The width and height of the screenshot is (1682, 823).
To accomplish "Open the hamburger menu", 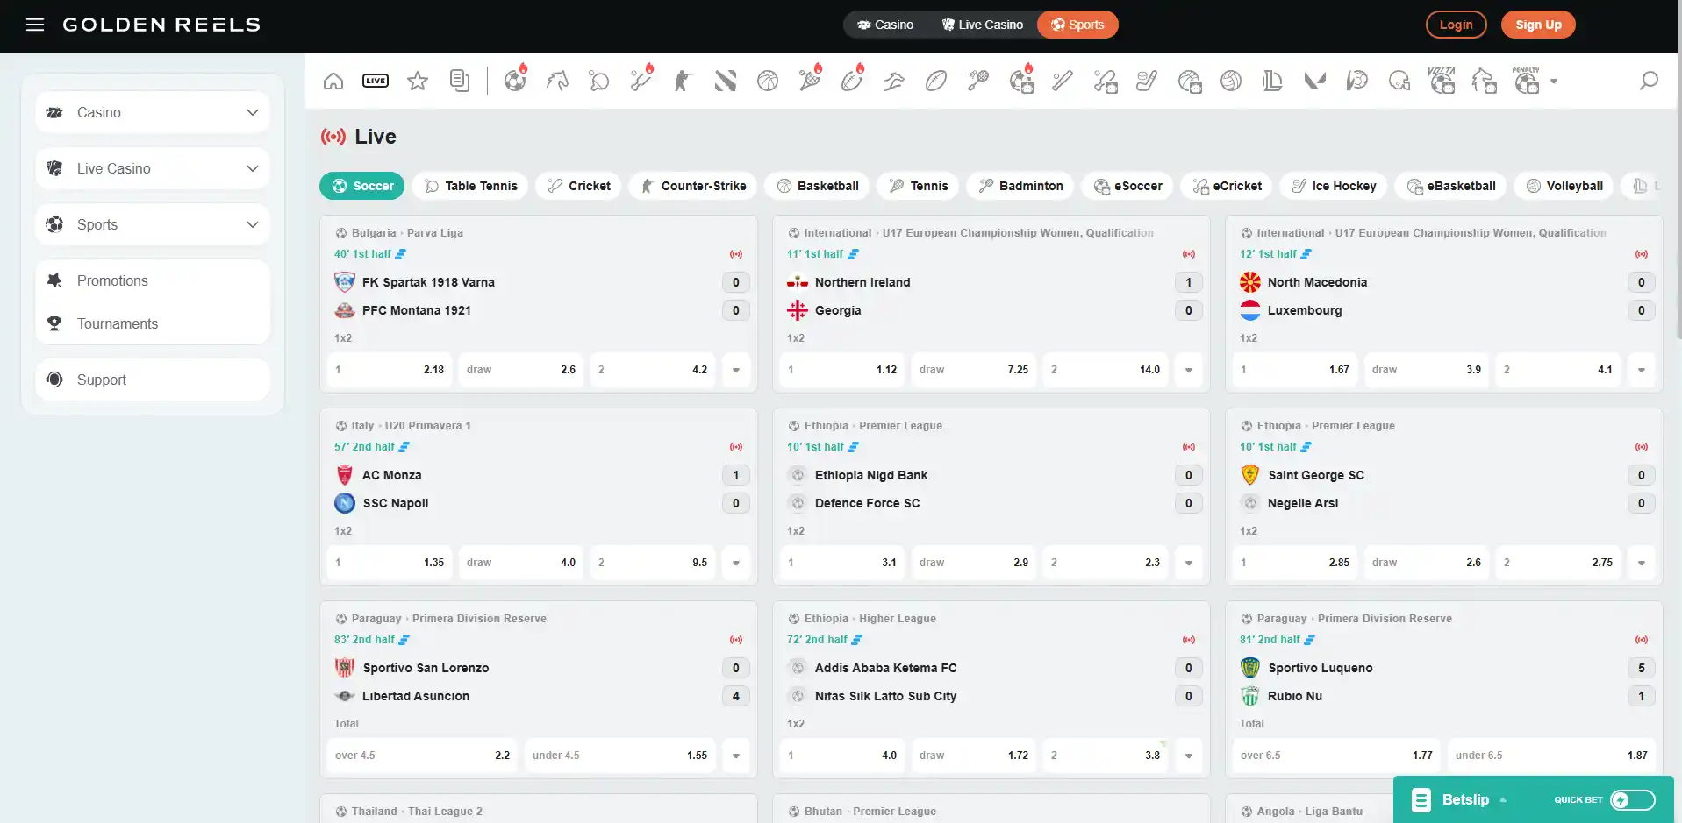I will [x=35, y=25].
